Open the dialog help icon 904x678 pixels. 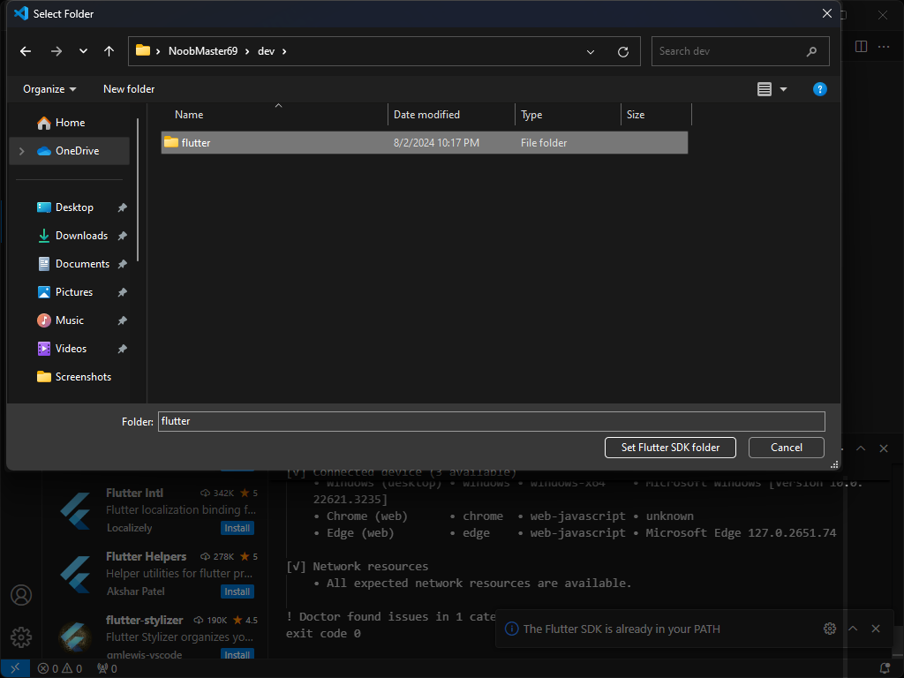[x=820, y=89]
